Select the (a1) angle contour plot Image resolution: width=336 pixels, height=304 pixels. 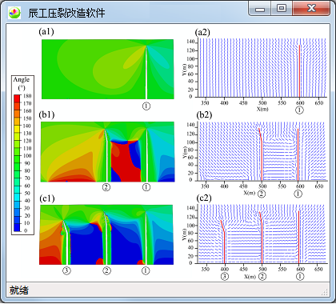point(108,70)
